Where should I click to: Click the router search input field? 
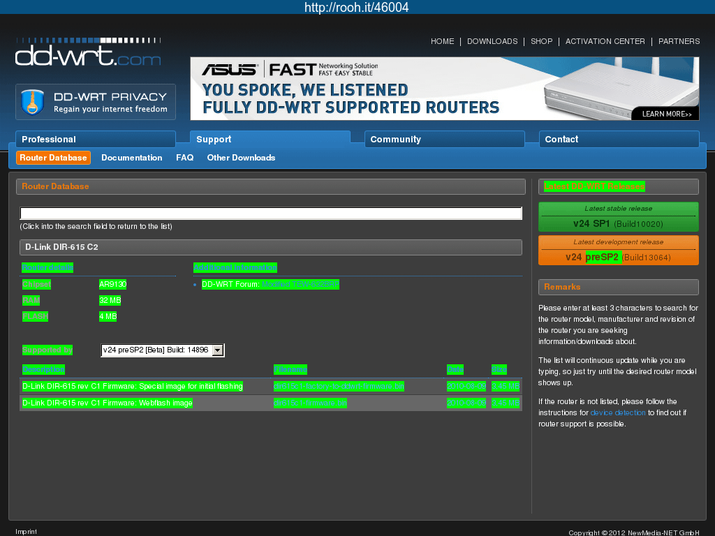pyautogui.click(x=270, y=214)
